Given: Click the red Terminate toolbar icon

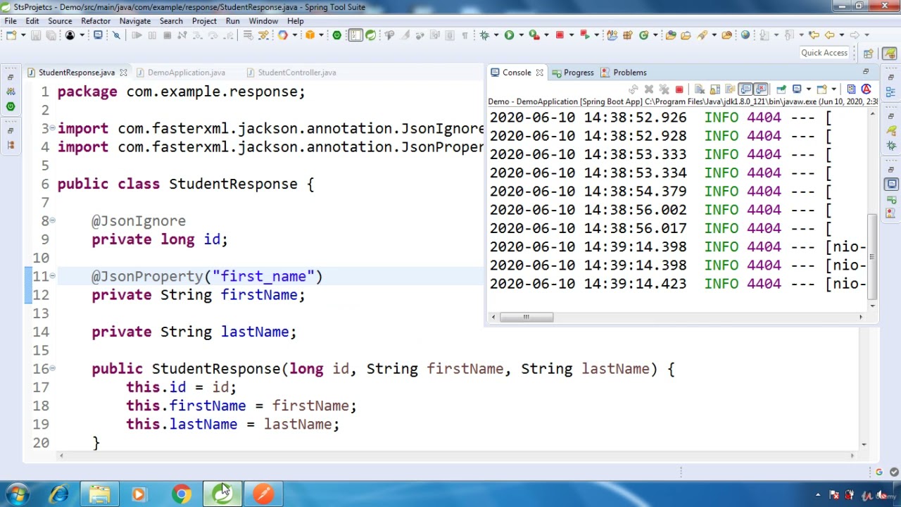Looking at the screenshot, I should [x=560, y=35].
